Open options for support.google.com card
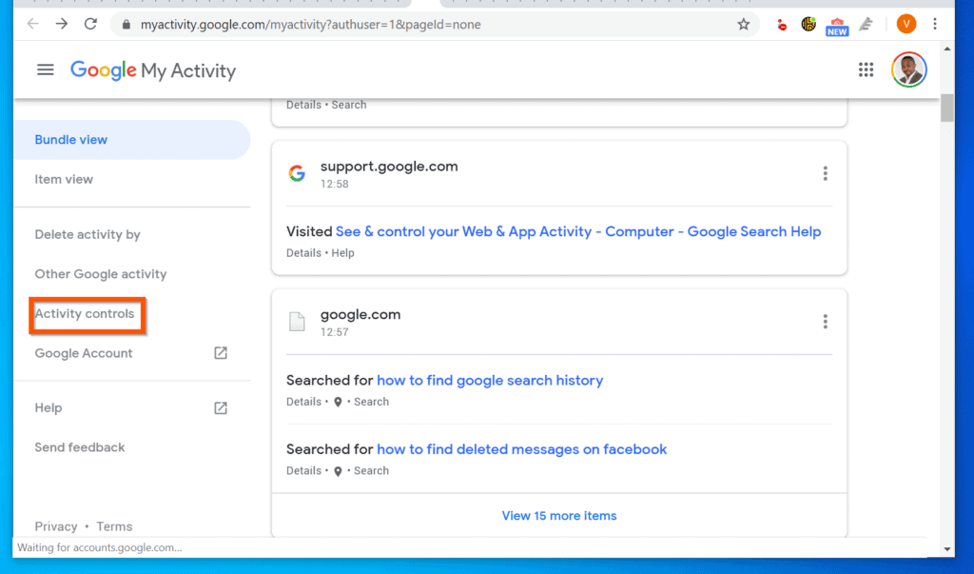 click(x=825, y=173)
